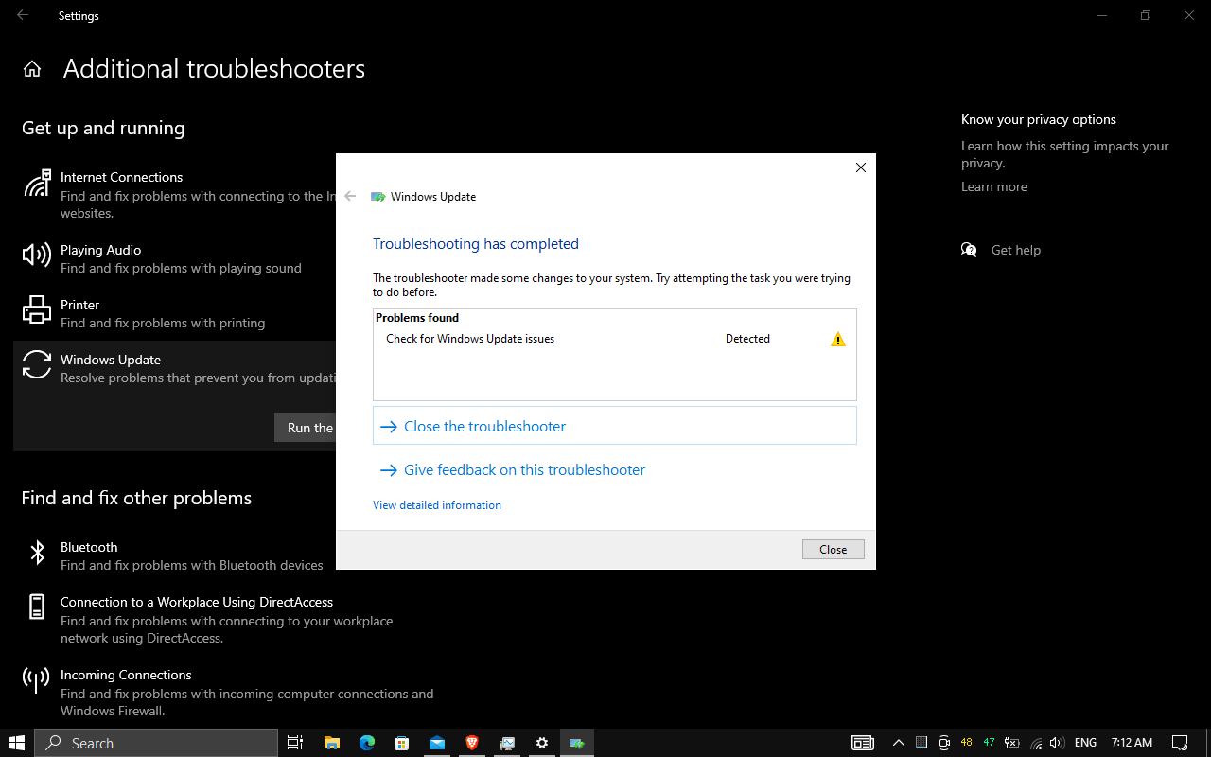Click Run the troubleshooter button
The image size is (1211, 757).
(x=306, y=428)
